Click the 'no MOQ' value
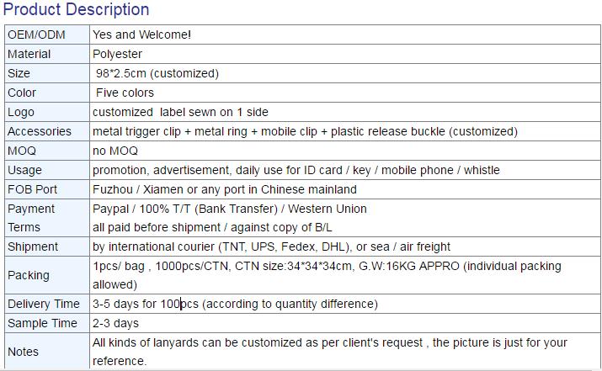 [115, 151]
